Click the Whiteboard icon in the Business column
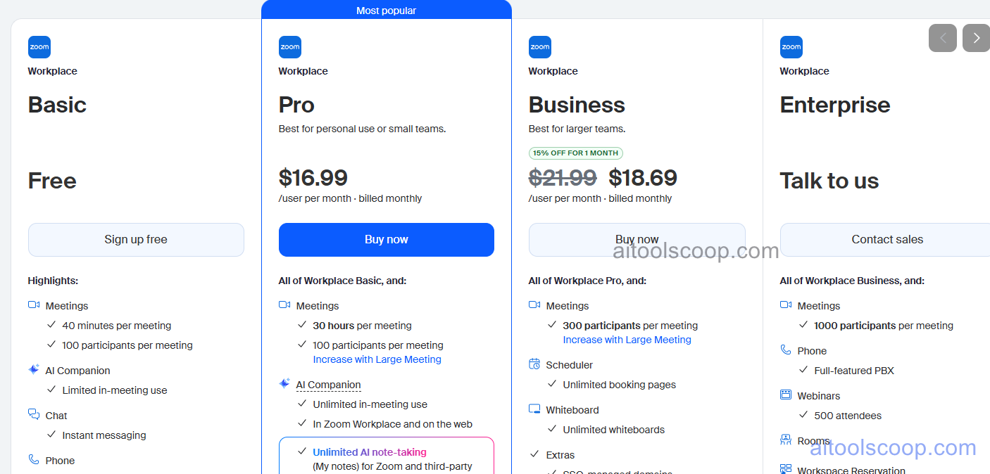 534,409
